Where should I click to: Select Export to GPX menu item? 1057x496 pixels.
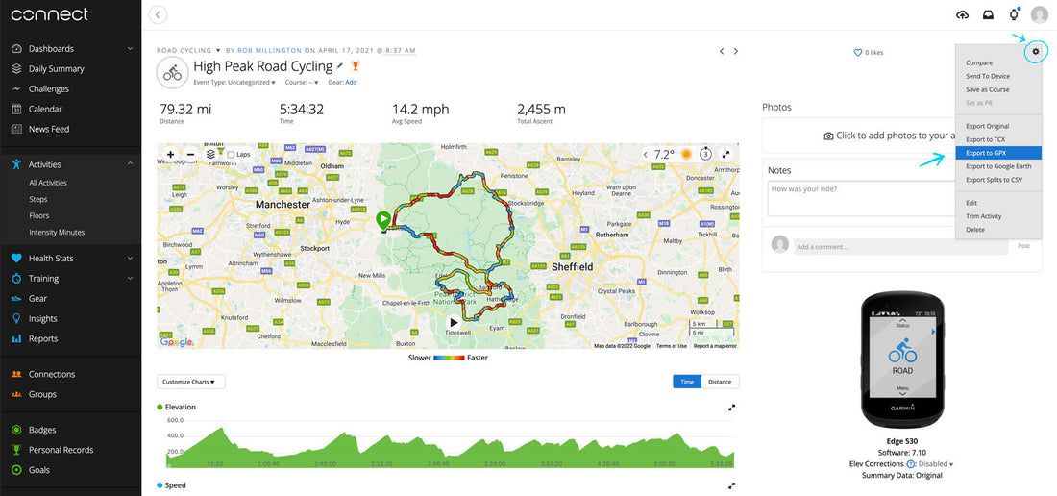986,153
